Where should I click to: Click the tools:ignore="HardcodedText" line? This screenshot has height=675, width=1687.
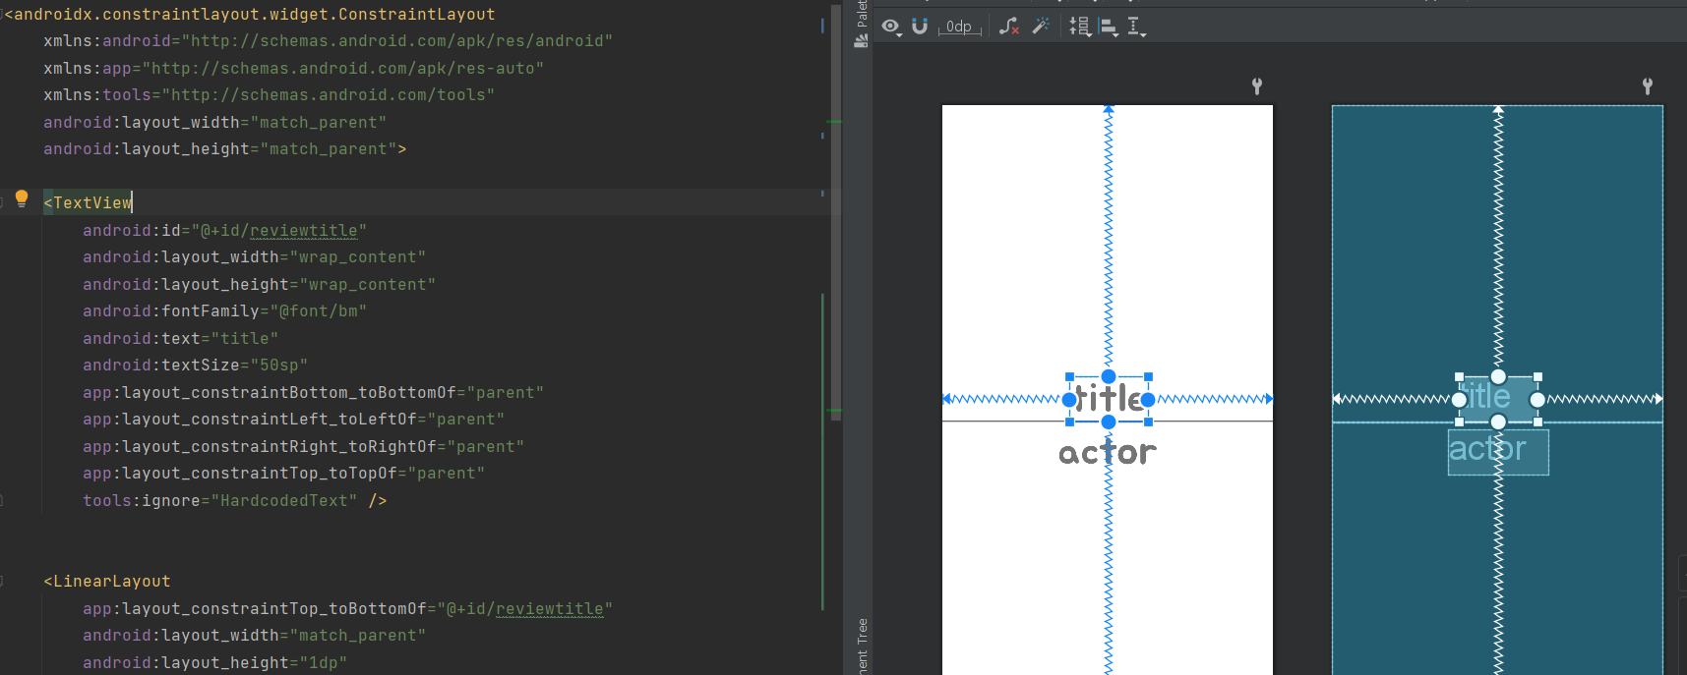[x=234, y=500]
